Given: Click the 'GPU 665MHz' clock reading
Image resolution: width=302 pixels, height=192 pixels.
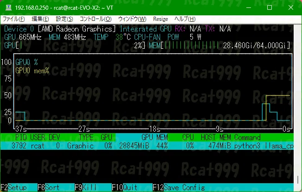Looking at the screenshot, I should 23,37.
